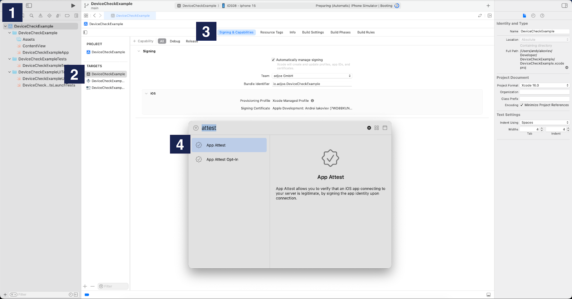Open the Indent Using dropdown

click(x=544, y=122)
